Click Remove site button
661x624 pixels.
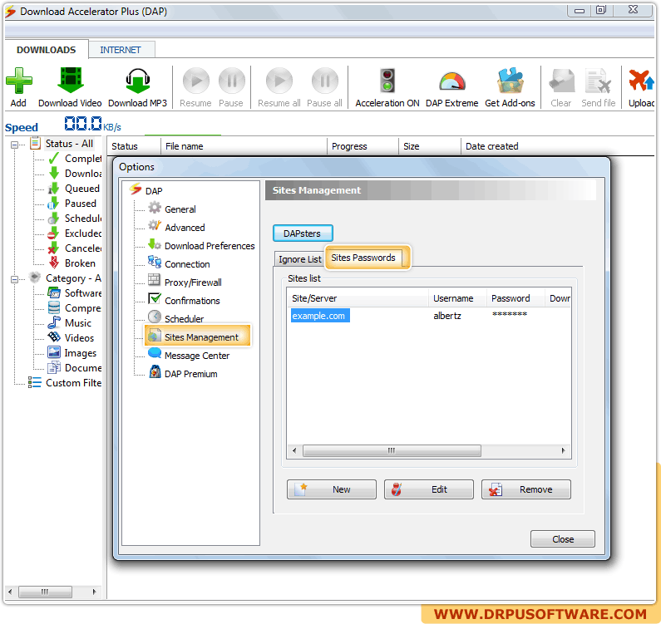point(526,489)
